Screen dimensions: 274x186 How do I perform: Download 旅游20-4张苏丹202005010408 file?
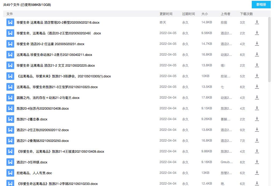click(257, 108)
